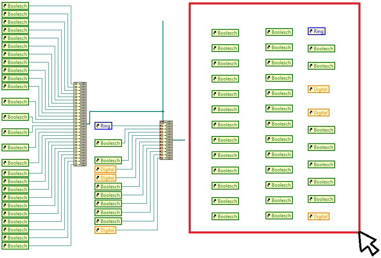
Task: Select bottom Boolesch of middle unwired column in red box
Action: tap(279, 216)
